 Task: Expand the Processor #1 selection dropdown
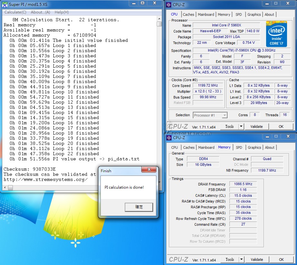(225, 115)
